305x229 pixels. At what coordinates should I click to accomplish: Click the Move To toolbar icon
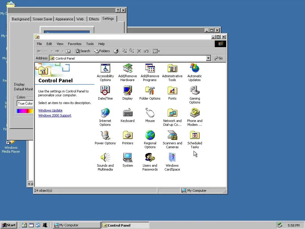pyautogui.click(x=125, y=51)
